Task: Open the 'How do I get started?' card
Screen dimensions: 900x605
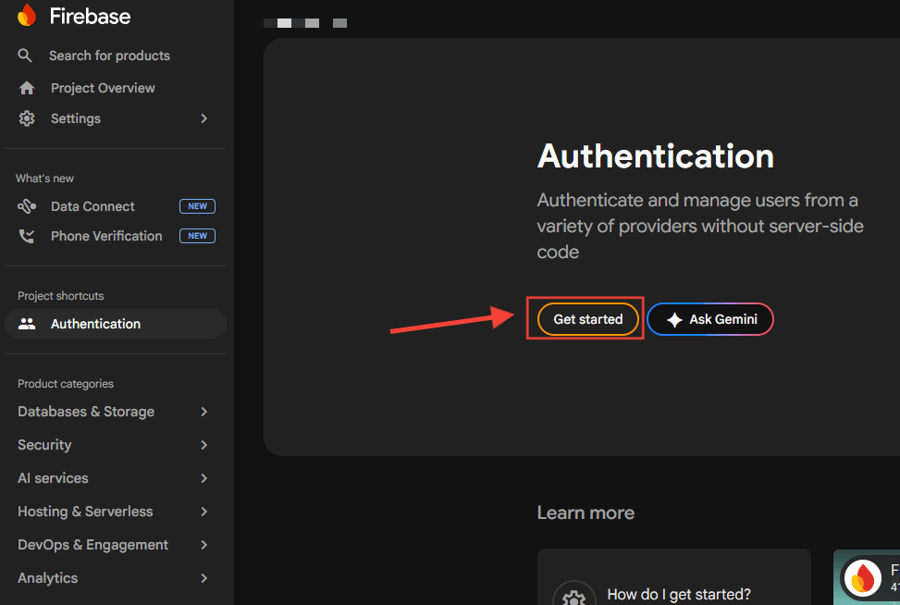Action: click(674, 577)
